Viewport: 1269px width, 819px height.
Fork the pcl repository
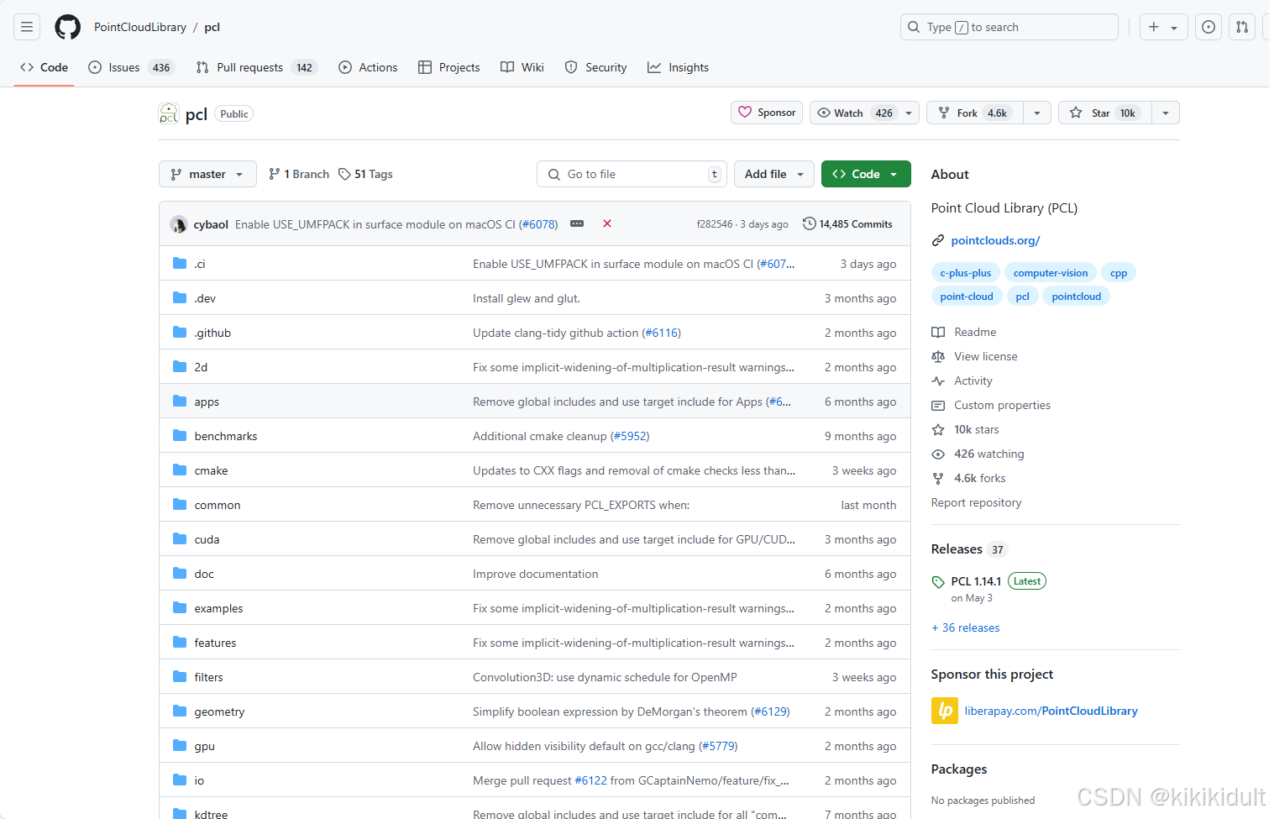point(975,113)
